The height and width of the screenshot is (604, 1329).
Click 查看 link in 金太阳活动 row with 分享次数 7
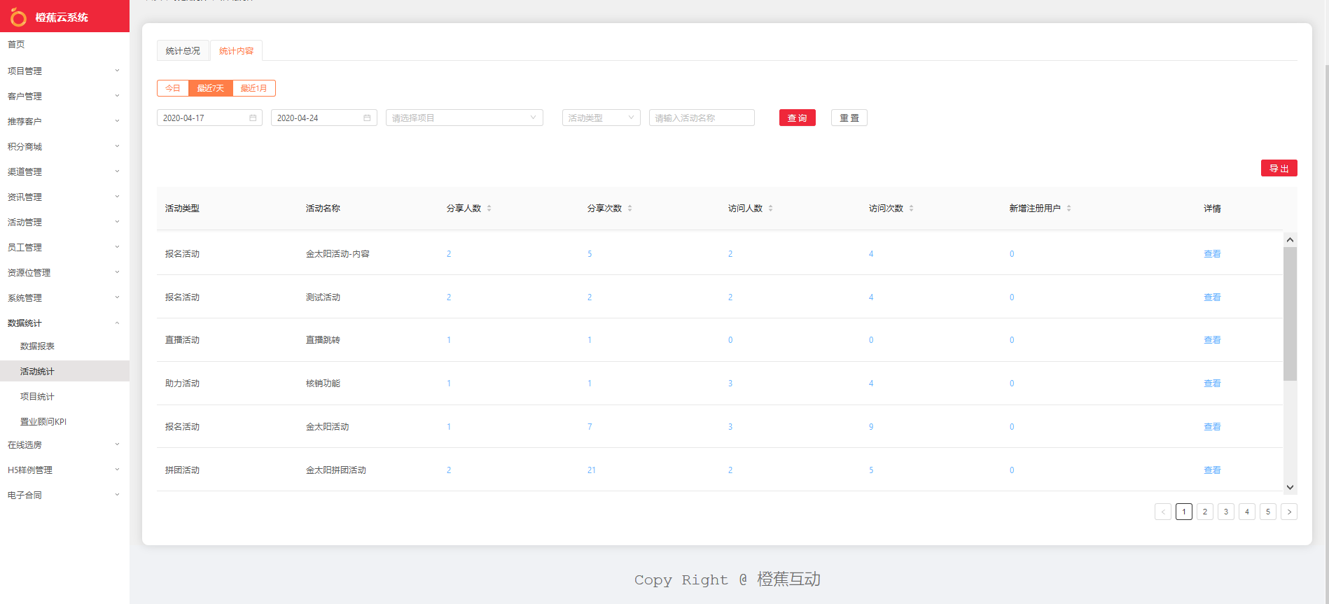[1212, 426]
